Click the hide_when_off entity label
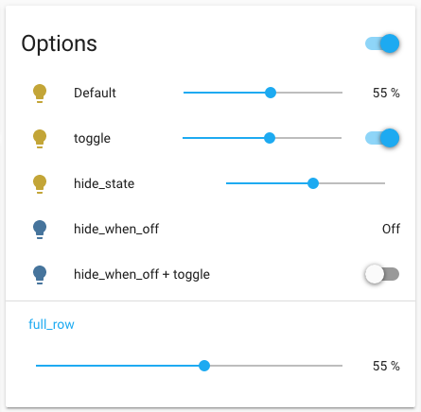 coord(116,229)
